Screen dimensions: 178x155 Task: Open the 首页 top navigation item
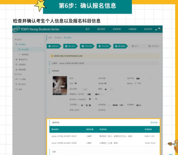coord(87,29)
